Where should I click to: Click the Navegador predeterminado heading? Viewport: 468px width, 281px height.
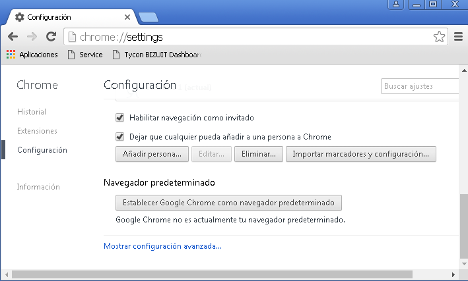[x=159, y=182]
